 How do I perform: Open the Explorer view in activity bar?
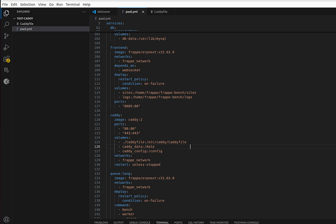coord(6,13)
